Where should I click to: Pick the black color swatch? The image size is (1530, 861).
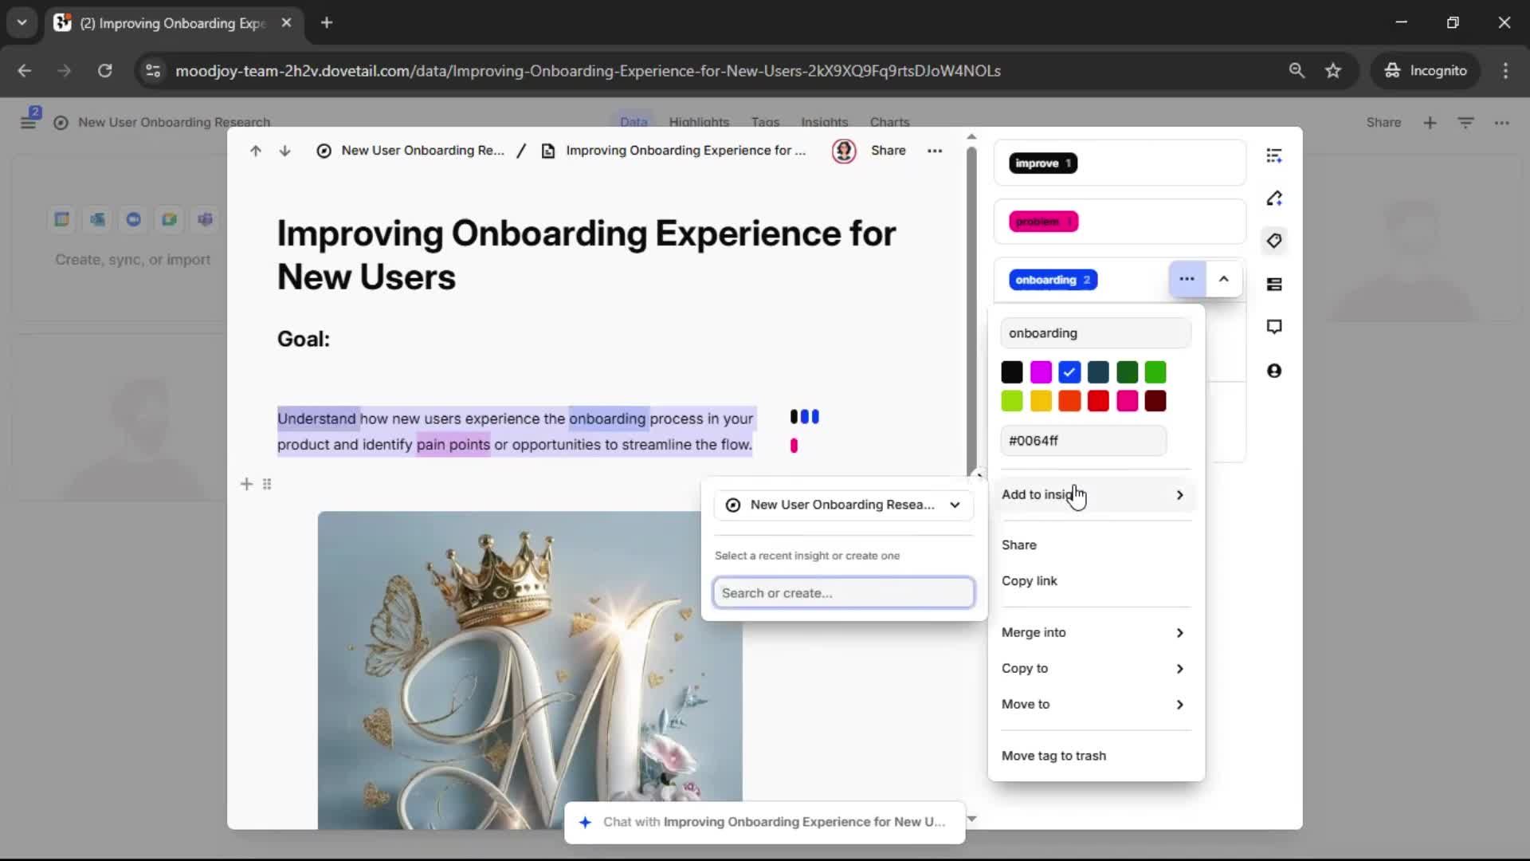point(1012,372)
